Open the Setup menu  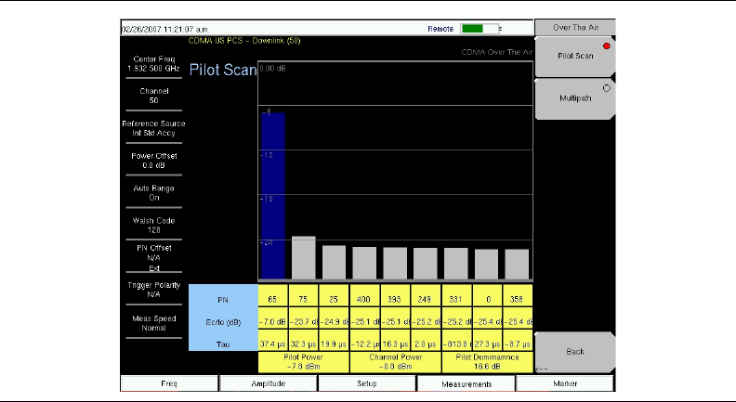pos(366,383)
